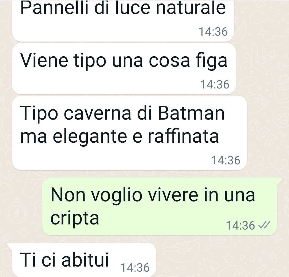The image size is (289, 277).
Task: Click the timestamp under "Viene tipo una cosa figa"
Action: click(215, 84)
